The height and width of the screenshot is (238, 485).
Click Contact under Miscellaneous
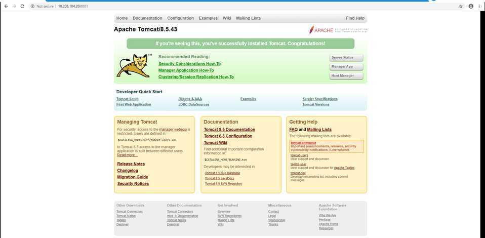[x=273, y=212]
